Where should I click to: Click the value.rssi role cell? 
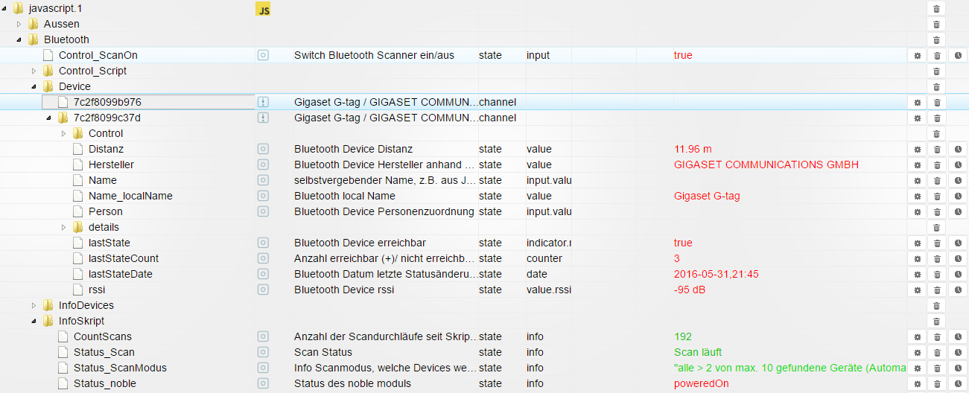click(x=549, y=290)
